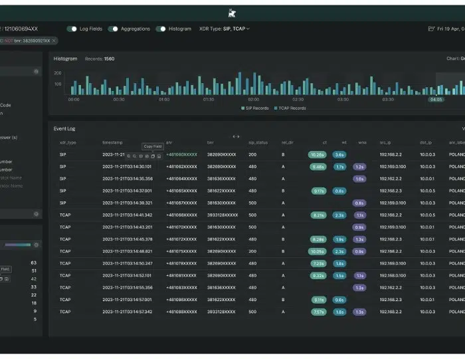
Task: Open the calendar date picker icon
Action: pyautogui.click(x=432, y=29)
